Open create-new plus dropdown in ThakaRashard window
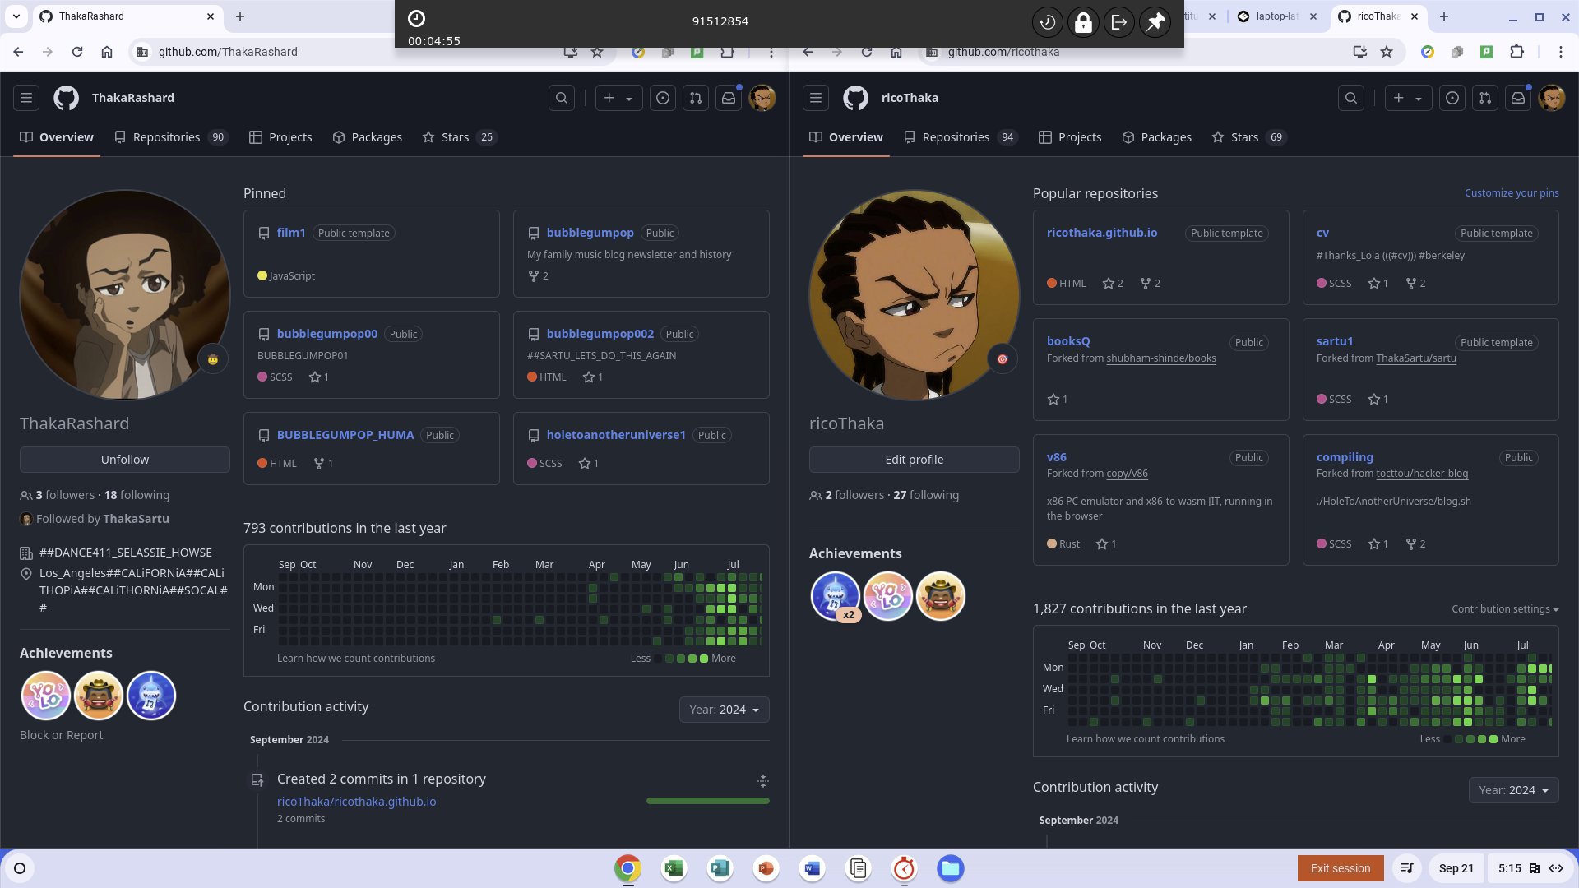1579x888 pixels. [618, 98]
